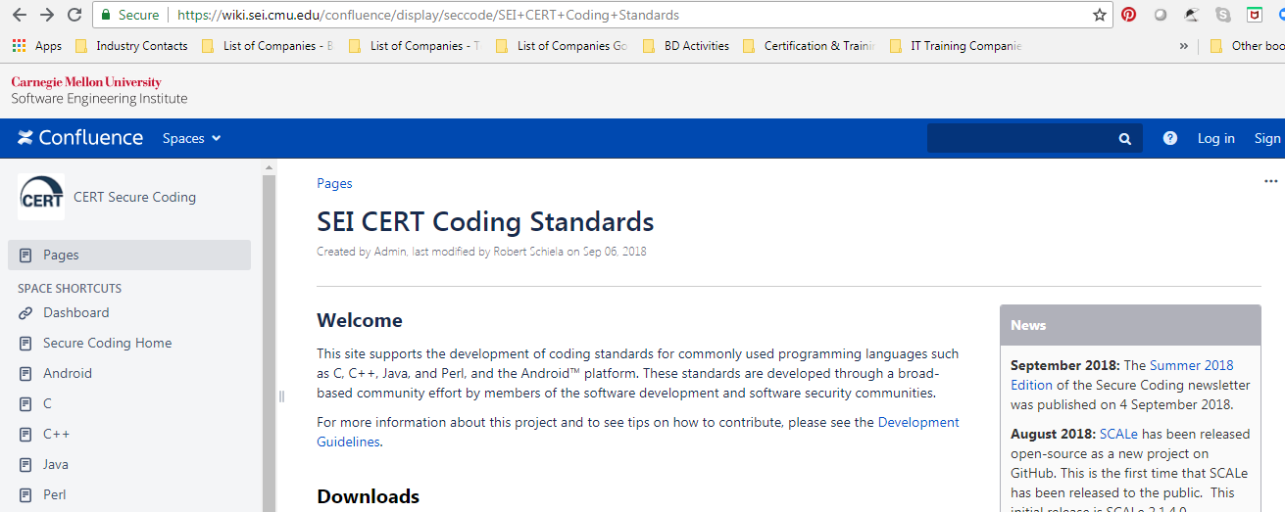1285x512 pixels.
Task: Open the CERT Secure Coding space title
Action: click(x=134, y=197)
